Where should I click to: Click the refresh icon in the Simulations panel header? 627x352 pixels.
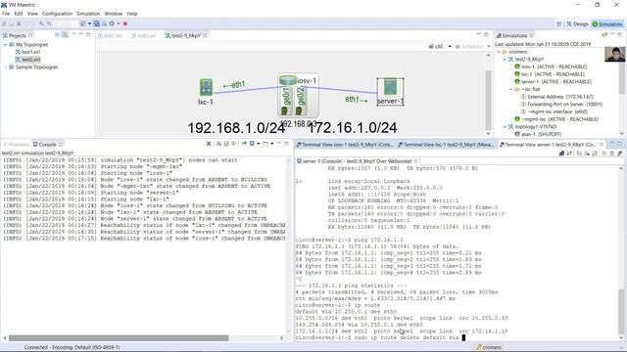[x=604, y=35]
